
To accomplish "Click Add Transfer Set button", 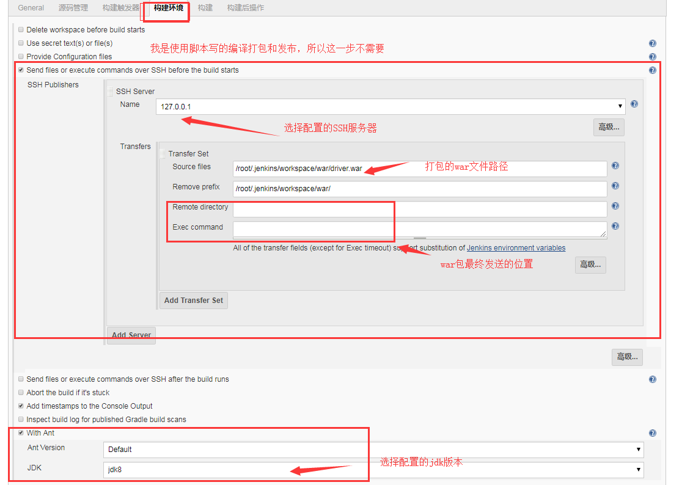I will (x=194, y=301).
